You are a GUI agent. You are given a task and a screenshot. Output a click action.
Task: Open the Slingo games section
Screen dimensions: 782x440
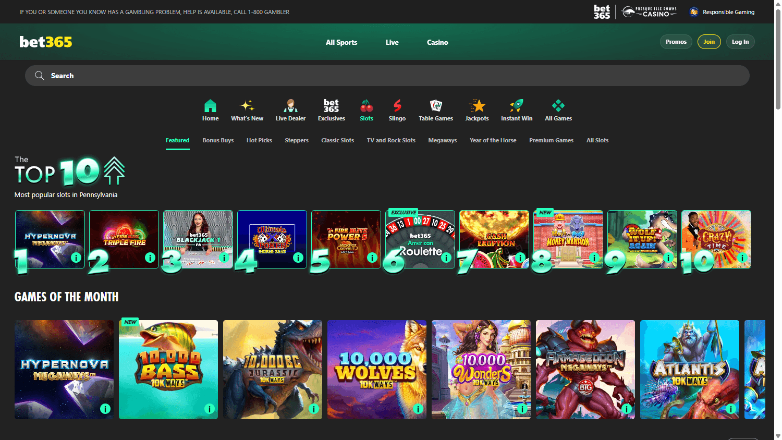point(397,109)
